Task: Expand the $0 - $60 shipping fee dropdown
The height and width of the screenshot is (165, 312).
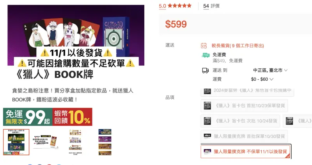Action: (262, 79)
